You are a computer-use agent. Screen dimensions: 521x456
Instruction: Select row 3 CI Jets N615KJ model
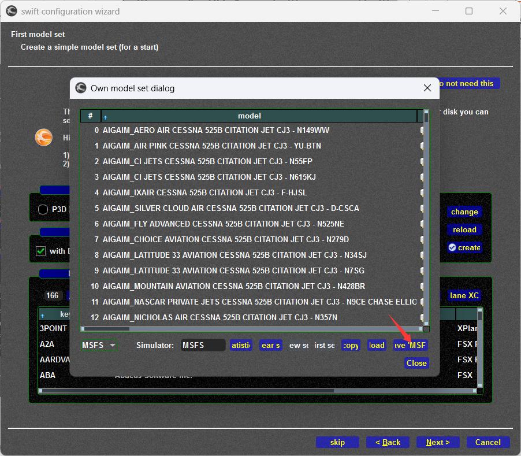tap(251, 177)
